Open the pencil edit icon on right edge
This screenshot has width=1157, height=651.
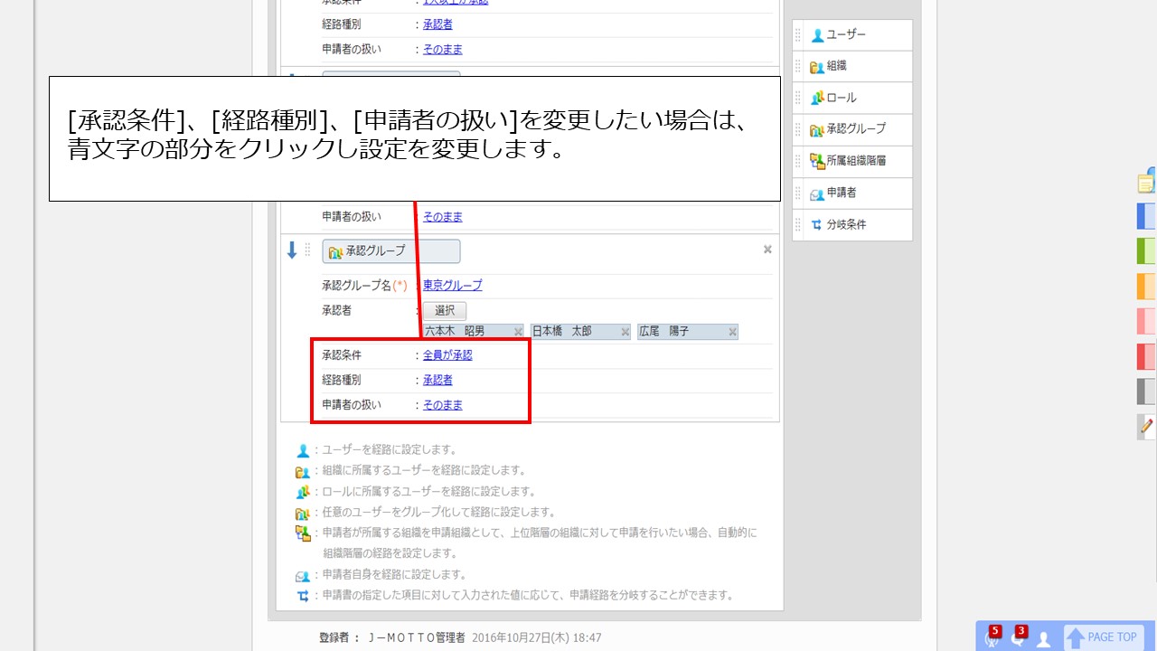click(1146, 426)
